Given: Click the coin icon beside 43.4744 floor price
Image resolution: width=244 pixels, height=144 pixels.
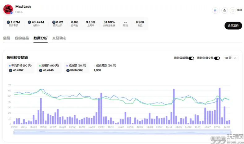Looking at the screenshot, I should (29, 22).
